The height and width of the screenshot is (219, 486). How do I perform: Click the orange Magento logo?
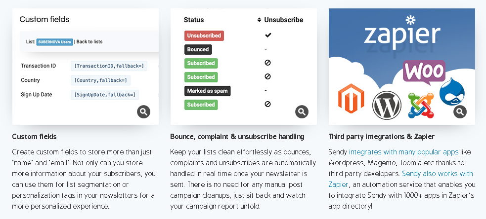(x=351, y=98)
